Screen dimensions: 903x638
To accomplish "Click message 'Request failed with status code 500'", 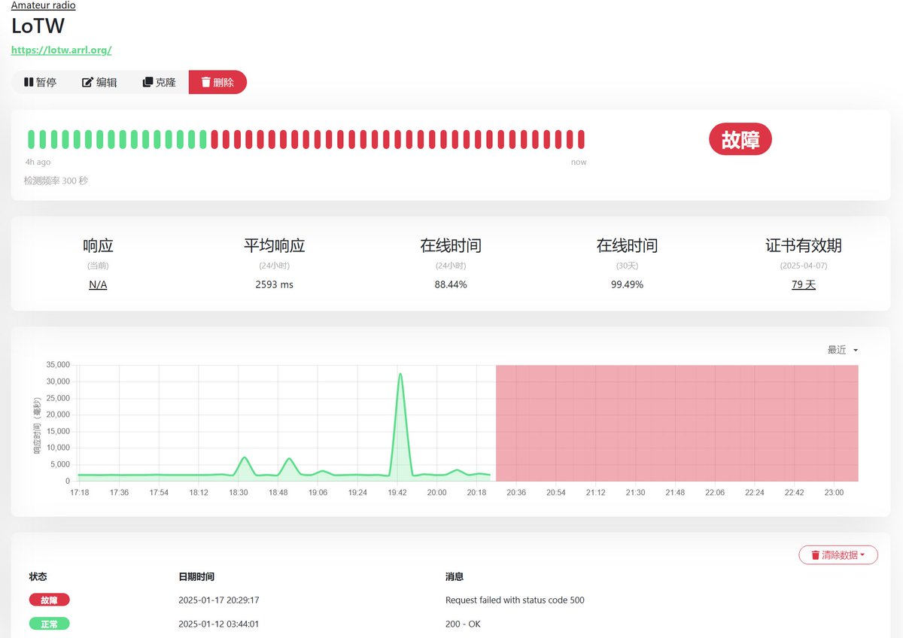I will pyautogui.click(x=515, y=600).
